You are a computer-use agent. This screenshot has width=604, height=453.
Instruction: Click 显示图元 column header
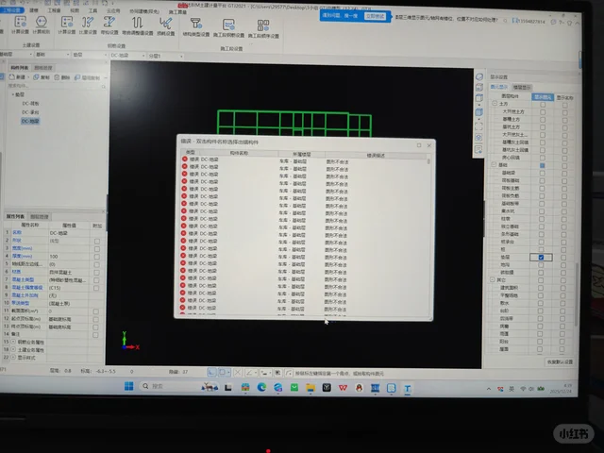[543, 97]
